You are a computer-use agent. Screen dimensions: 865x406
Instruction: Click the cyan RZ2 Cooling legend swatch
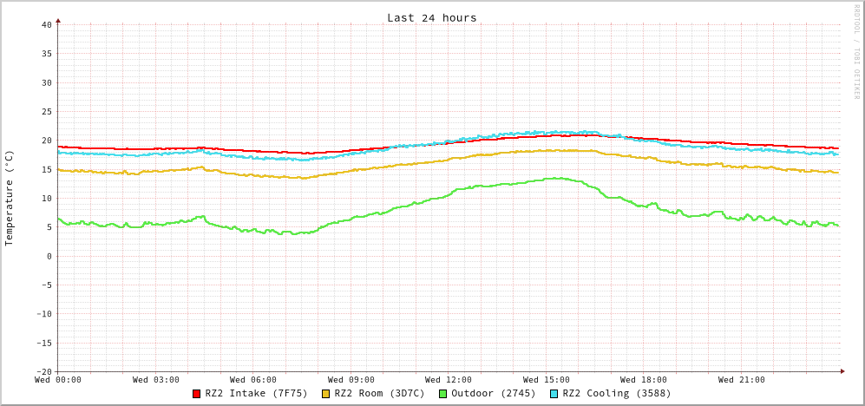coord(554,394)
